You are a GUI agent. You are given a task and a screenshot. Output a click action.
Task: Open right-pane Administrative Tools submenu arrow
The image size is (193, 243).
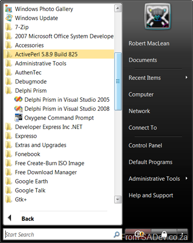(186, 178)
